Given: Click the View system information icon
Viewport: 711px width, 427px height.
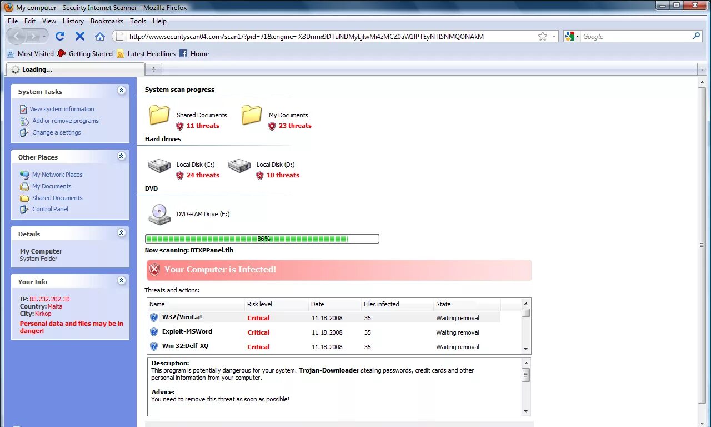Looking at the screenshot, I should click(23, 110).
